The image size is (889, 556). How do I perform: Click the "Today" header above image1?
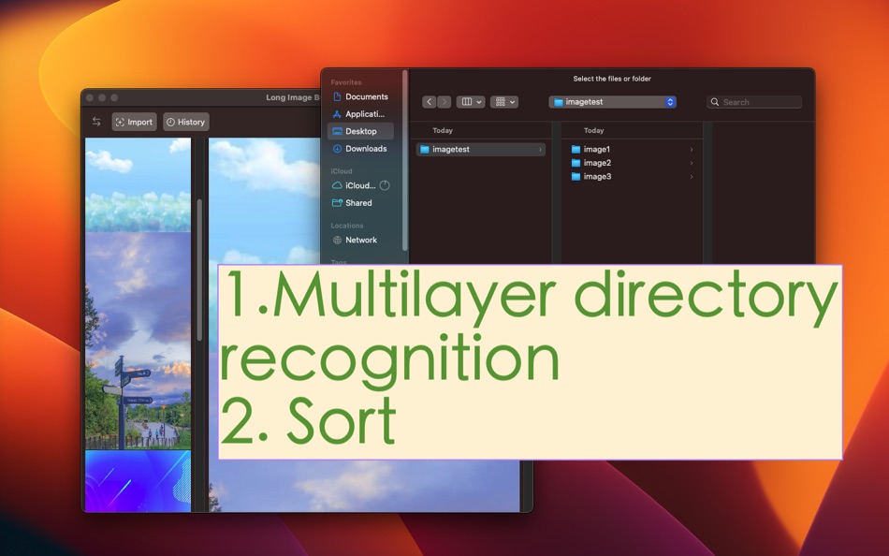tap(593, 130)
